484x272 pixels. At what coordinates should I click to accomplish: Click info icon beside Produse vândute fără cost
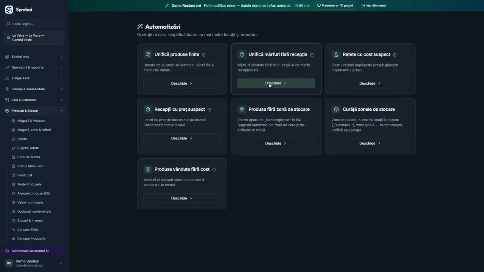214,170
